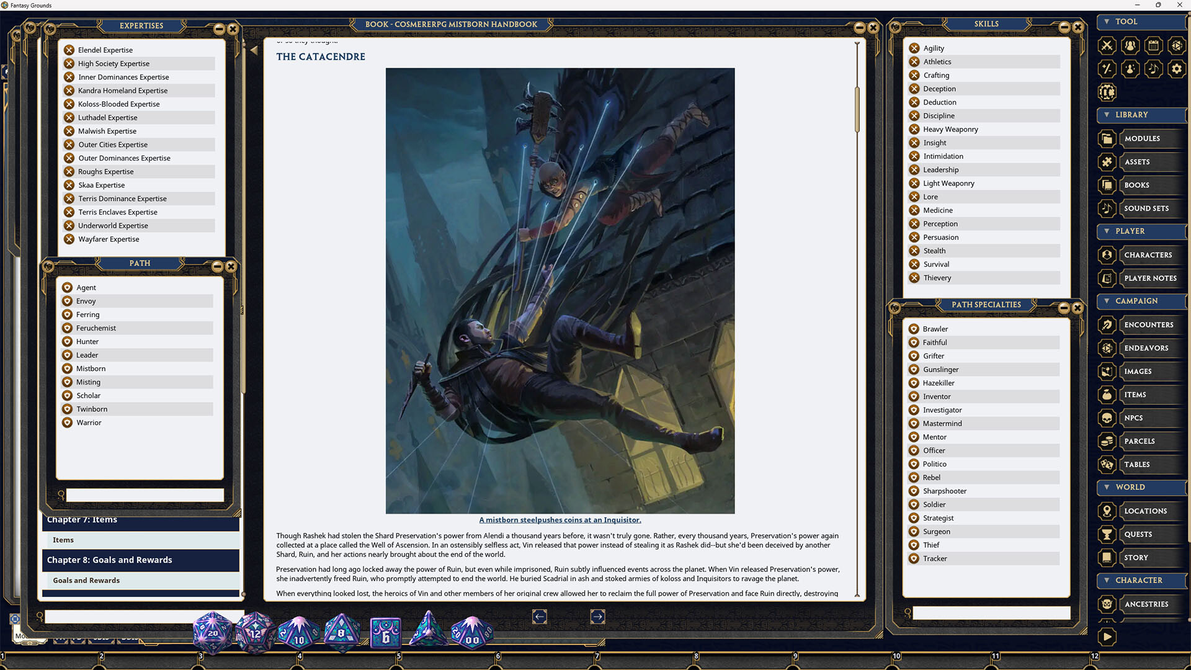Toggle Mistborn path filter
This screenshot has width=1191, height=670.
[x=137, y=368]
